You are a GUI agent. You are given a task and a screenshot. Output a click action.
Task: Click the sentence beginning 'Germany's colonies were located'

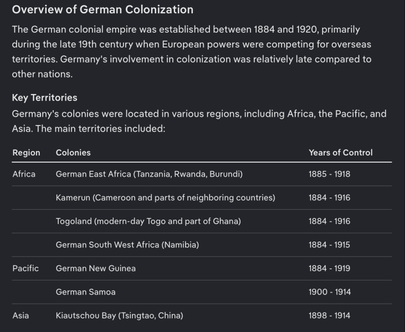199,121
